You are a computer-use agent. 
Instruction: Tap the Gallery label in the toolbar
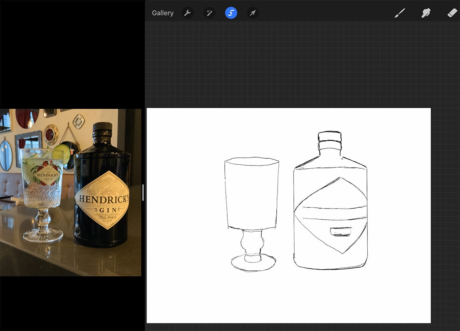[x=162, y=12]
